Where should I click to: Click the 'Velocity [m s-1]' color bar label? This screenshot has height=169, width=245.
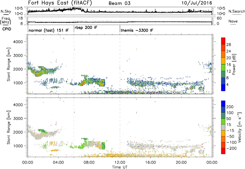(x=239, y=127)
